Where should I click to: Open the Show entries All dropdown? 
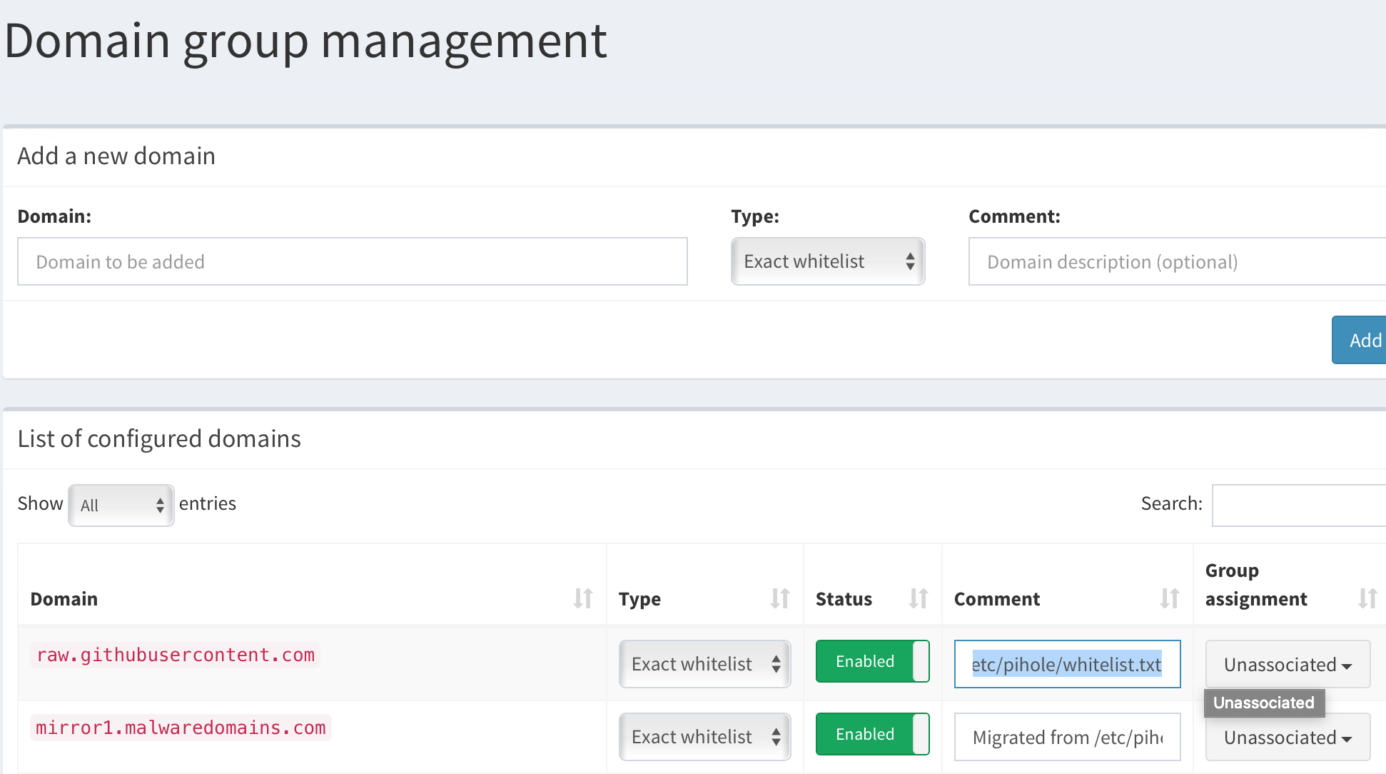click(121, 506)
